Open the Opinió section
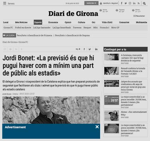This screenshot has width=150, height=141. tap(68, 22)
